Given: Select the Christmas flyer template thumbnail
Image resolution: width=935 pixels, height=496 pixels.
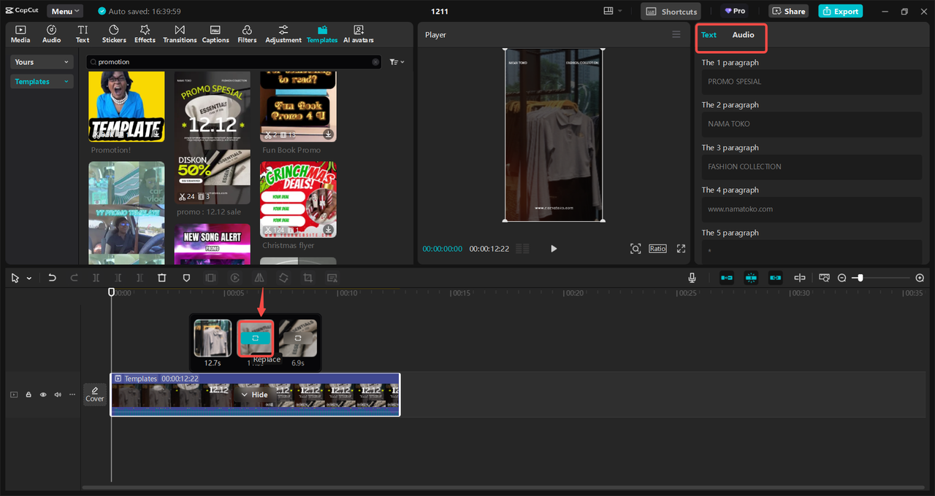Looking at the screenshot, I should point(298,199).
